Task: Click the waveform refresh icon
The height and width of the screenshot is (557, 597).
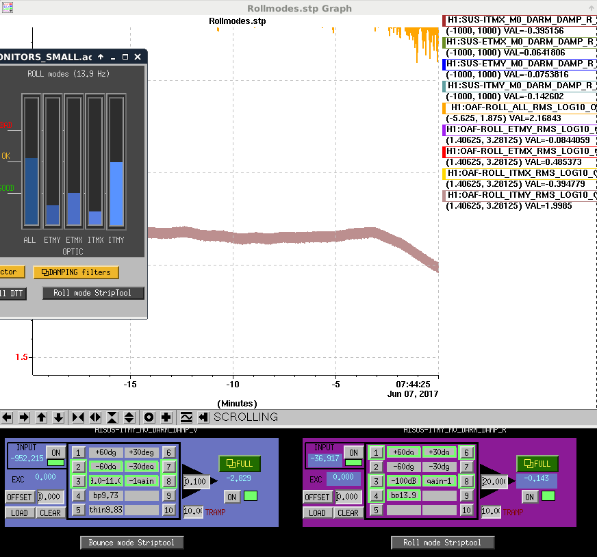Action: tap(186, 417)
